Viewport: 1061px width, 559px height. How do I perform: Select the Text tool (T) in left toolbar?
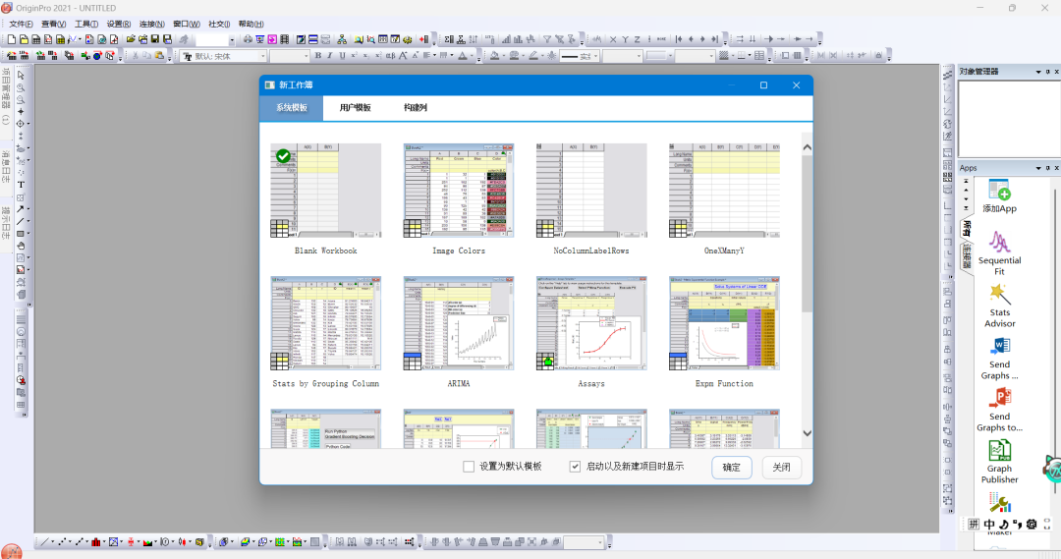[21, 184]
